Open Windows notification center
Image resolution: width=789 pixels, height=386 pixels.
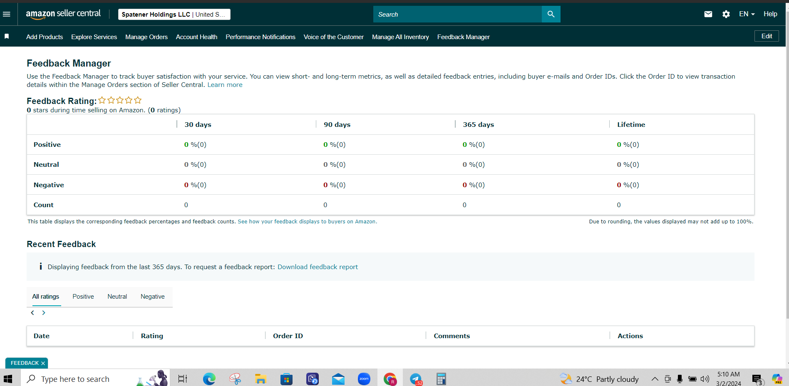click(757, 379)
